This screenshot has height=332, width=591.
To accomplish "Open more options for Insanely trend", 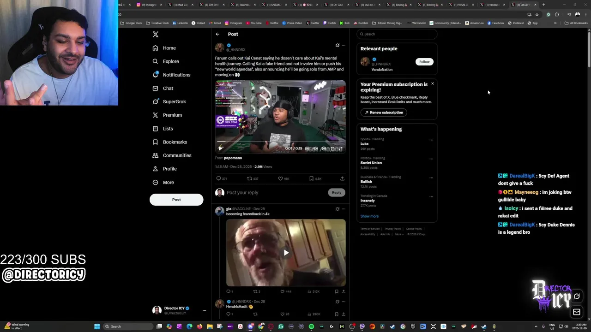I will (431, 196).
